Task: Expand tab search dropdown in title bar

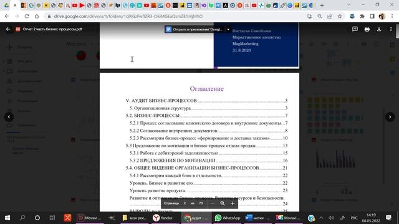Action: click(x=349, y=5)
